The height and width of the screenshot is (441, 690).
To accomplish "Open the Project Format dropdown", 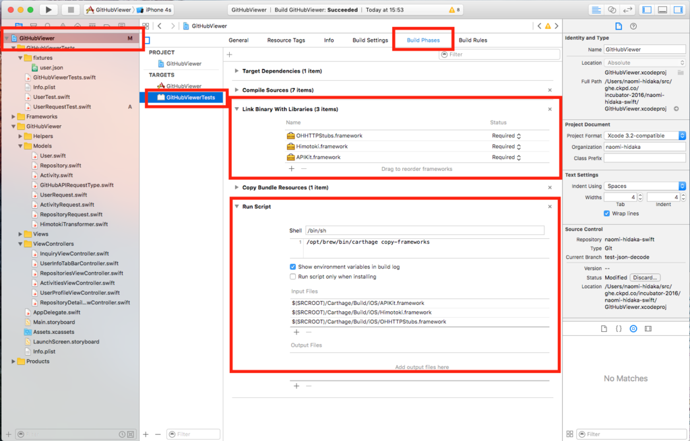I will (645, 135).
